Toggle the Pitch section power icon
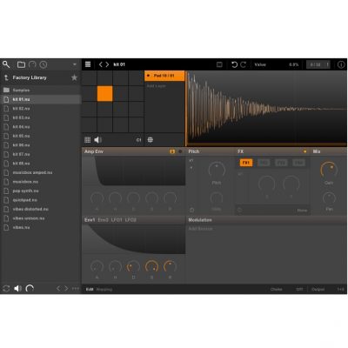The width and height of the screenshot is (348, 348). (x=191, y=210)
